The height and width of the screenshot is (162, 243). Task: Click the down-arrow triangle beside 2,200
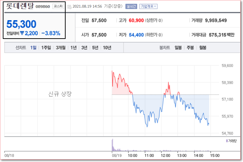pyautogui.click(x=22, y=33)
